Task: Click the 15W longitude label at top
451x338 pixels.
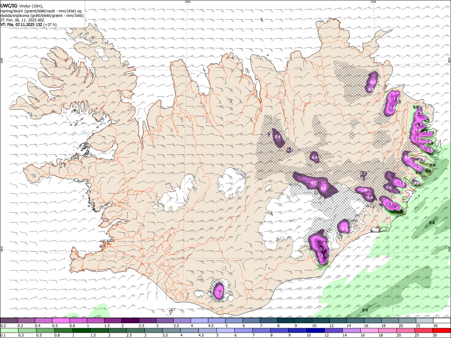Action: click(373, 2)
